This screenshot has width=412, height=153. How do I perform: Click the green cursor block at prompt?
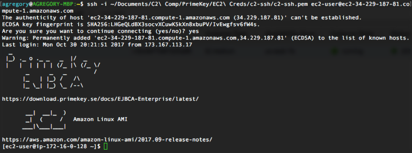106,146
